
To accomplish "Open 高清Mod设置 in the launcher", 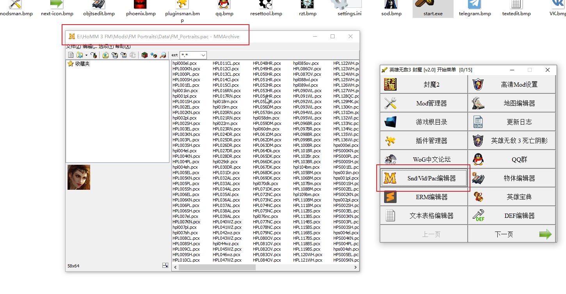I will pyautogui.click(x=512, y=84).
